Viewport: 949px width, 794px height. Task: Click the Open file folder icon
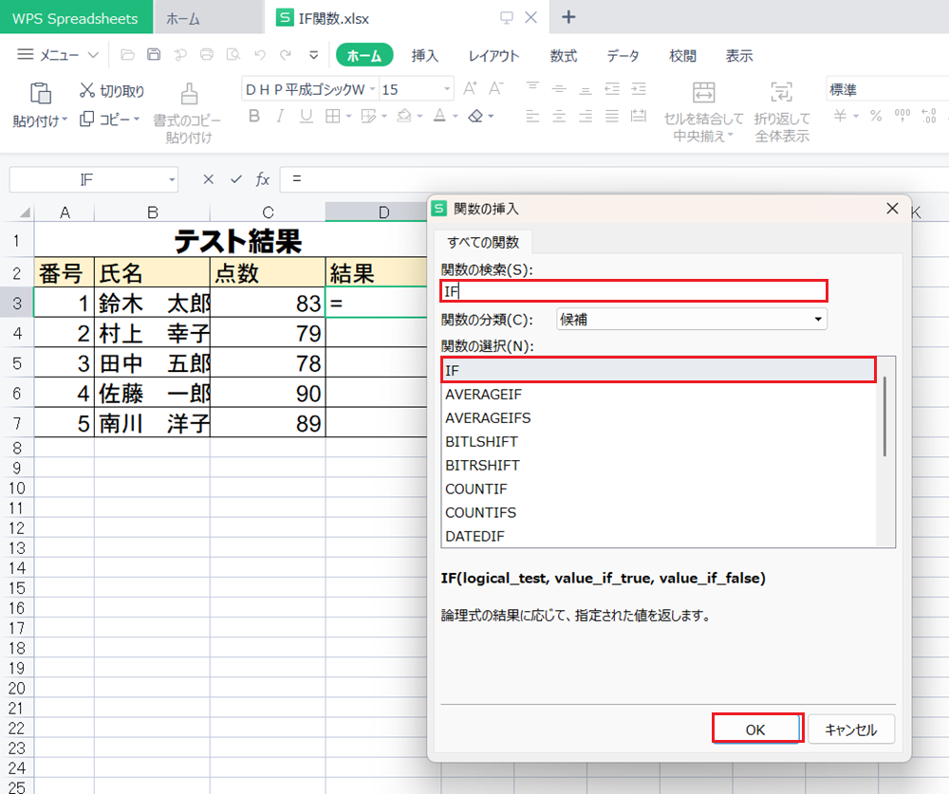point(127,55)
